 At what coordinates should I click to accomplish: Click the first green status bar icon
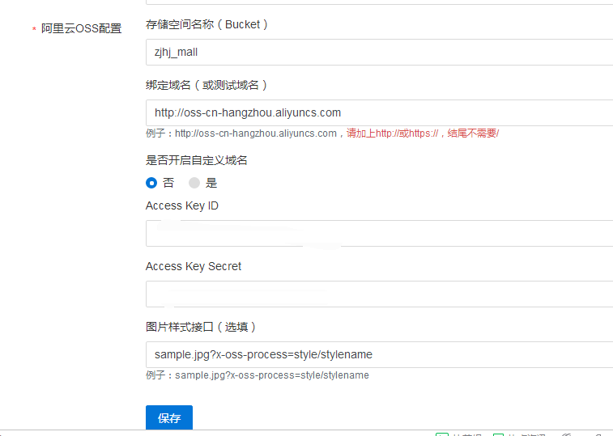coord(442,435)
